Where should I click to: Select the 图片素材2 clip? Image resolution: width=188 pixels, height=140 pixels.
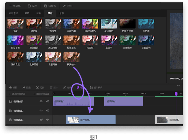pyautogui.click(x=91, y=120)
